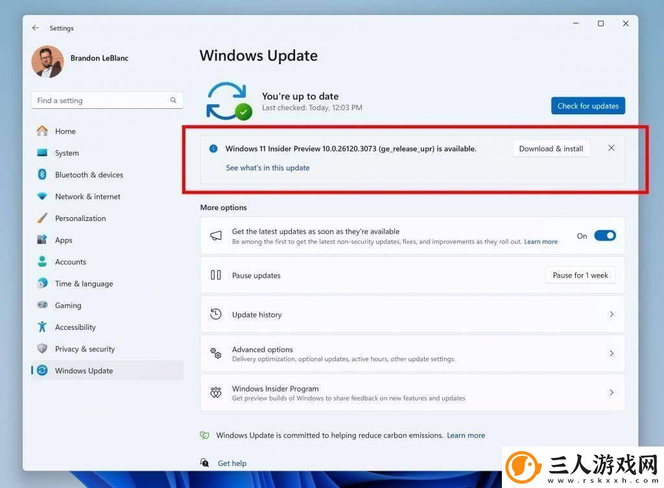Click the Pause updates label text

pos(256,275)
